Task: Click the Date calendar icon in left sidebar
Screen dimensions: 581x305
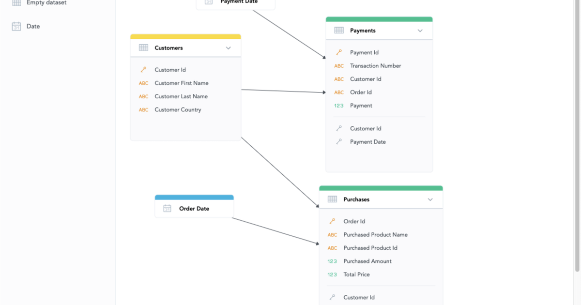Action: (17, 26)
